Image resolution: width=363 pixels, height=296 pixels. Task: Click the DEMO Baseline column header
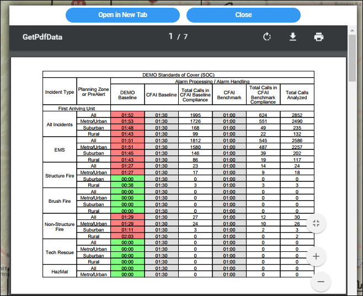pos(127,95)
